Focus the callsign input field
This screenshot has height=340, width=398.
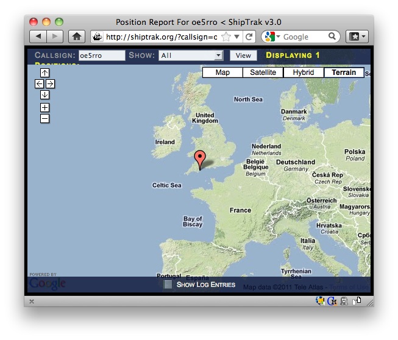pos(102,55)
